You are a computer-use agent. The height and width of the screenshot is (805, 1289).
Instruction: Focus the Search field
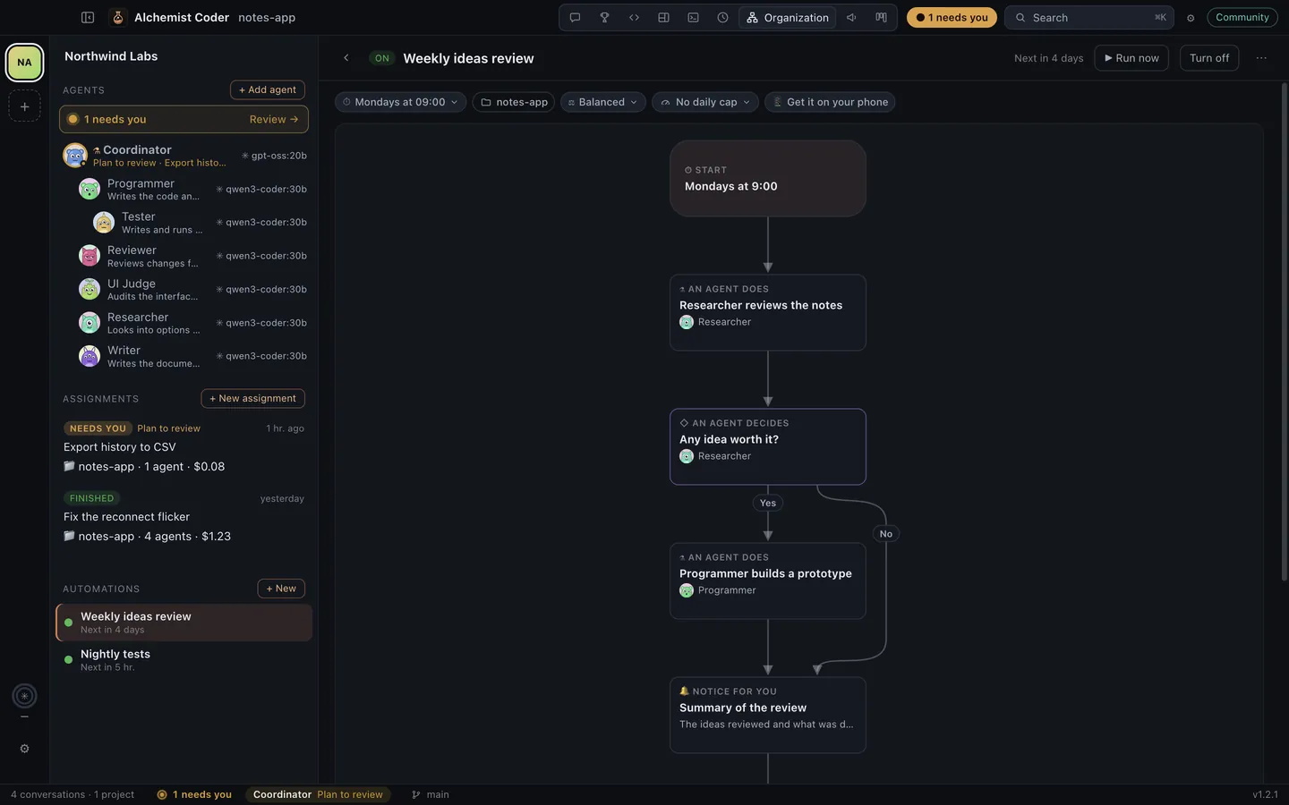pyautogui.click(x=1088, y=17)
